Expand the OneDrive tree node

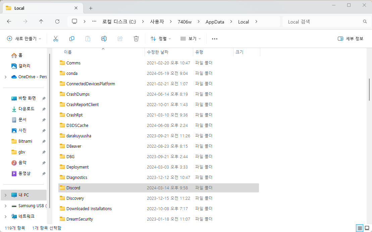[5, 77]
